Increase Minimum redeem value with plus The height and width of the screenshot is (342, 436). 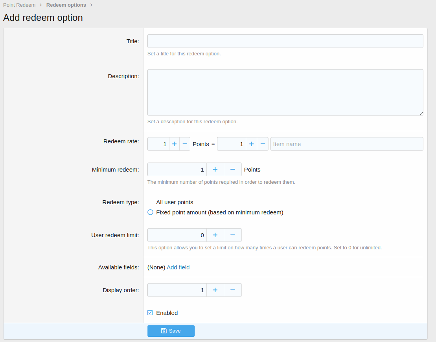tap(215, 170)
